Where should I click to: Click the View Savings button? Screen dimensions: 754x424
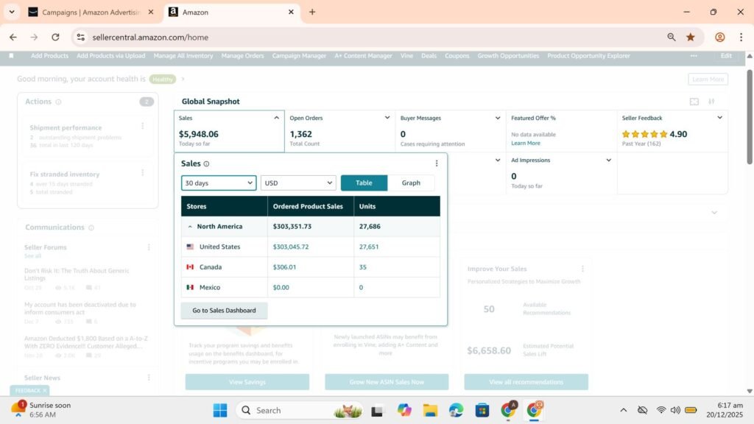pos(247,382)
